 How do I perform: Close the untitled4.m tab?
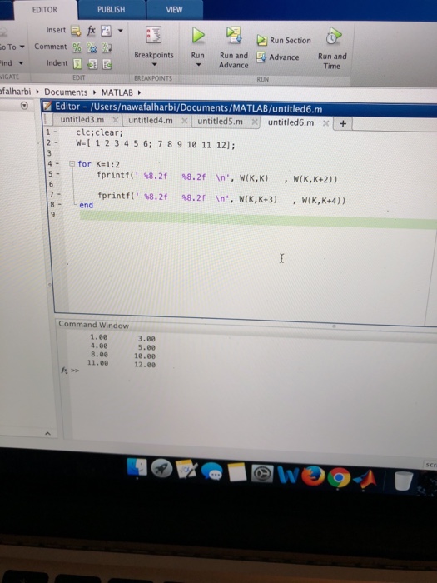(x=184, y=121)
